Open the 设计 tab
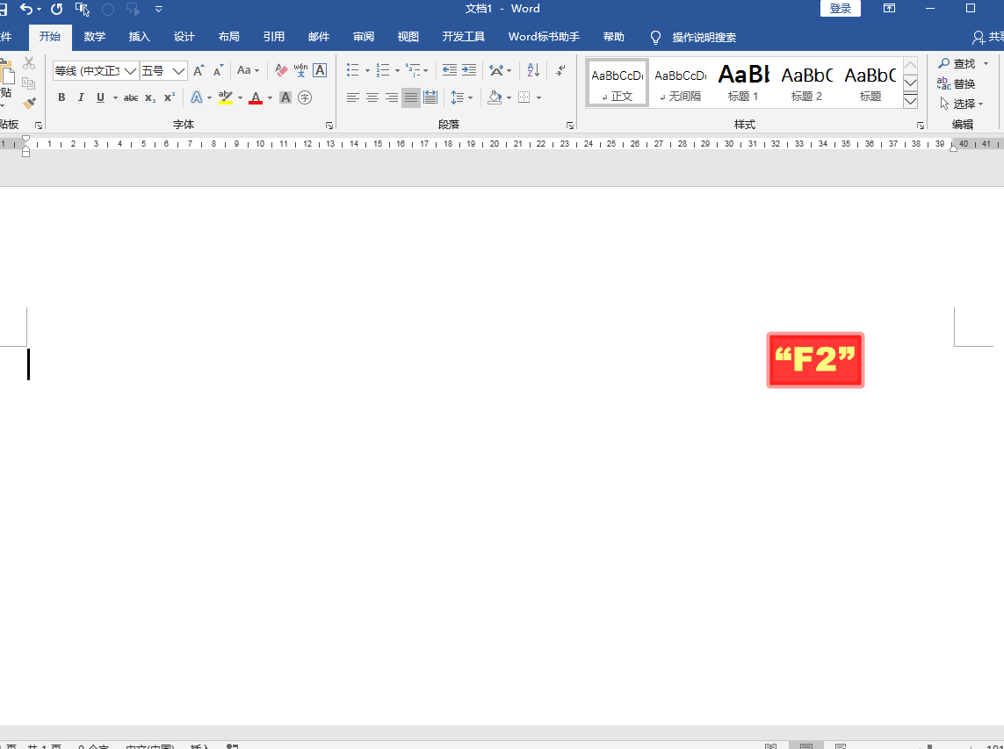Viewport: 1004px width, 749px height. [x=184, y=37]
